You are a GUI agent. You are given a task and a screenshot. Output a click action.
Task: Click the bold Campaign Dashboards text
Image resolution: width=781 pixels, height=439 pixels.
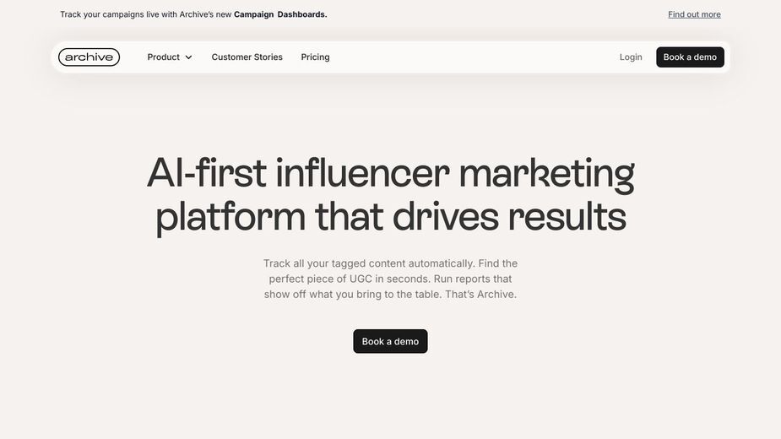coord(280,14)
